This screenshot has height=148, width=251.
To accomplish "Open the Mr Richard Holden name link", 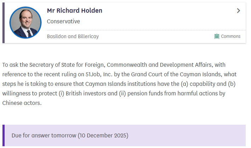I will click(74, 11).
